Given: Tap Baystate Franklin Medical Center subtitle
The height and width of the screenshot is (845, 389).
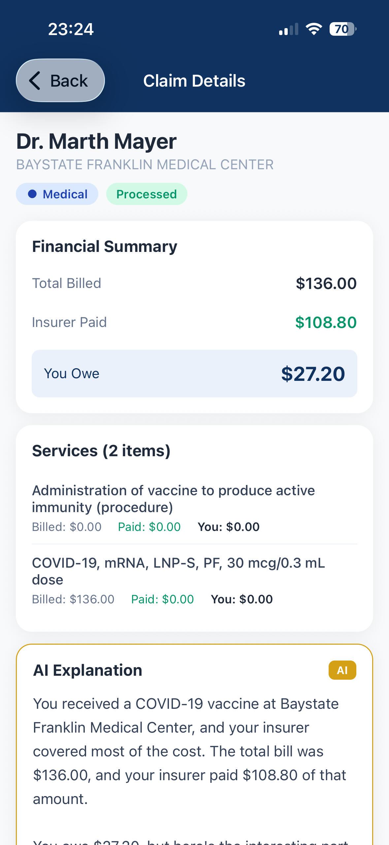Looking at the screenshot, I should 145,165.
